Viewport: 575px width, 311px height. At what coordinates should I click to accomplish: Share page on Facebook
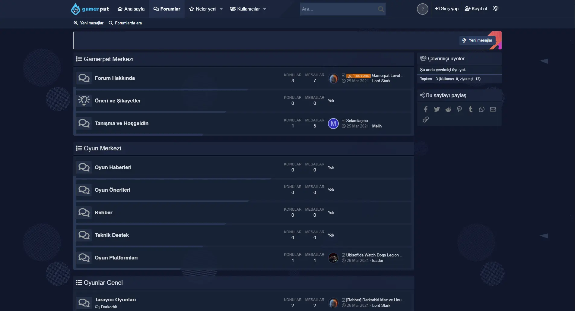coord(426,109)
